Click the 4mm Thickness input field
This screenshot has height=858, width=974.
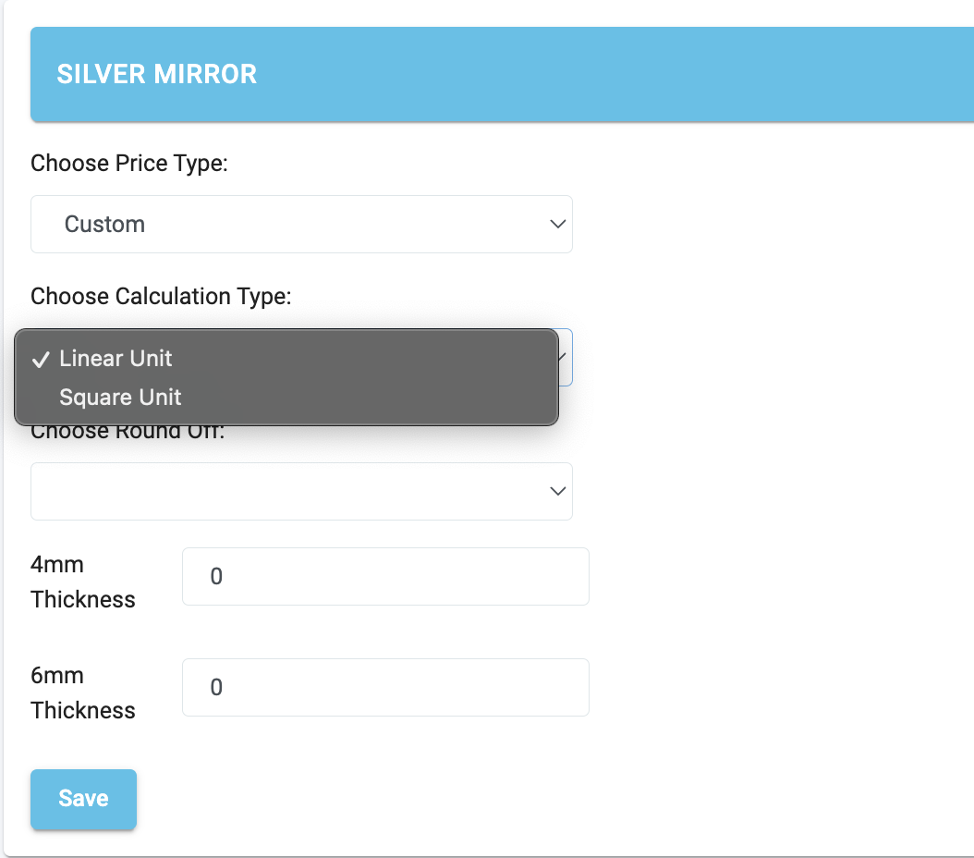click(385, 577)
